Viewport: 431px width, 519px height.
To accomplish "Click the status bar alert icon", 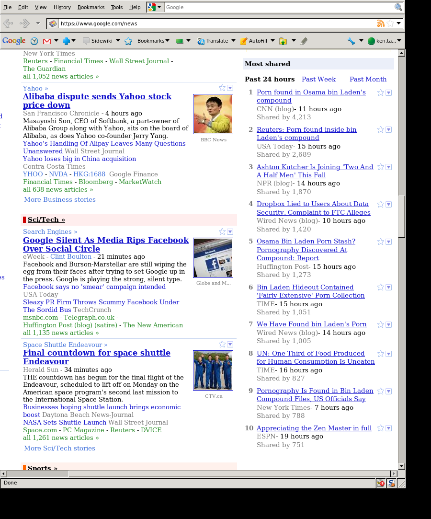I will pyautogui.click(x=381, y=483).
